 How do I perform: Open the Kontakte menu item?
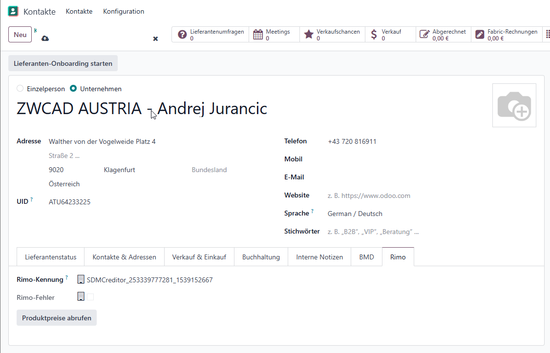click(x=79, y=11)
